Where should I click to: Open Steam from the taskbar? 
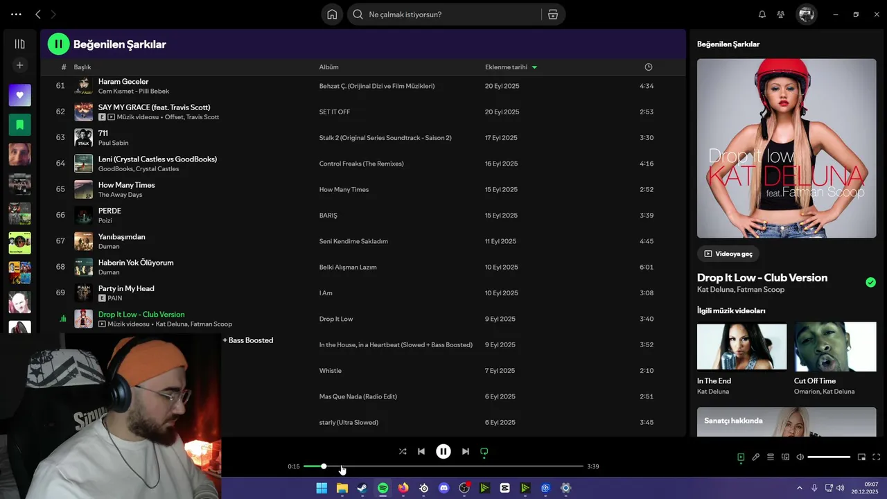[x=362, y=488]
